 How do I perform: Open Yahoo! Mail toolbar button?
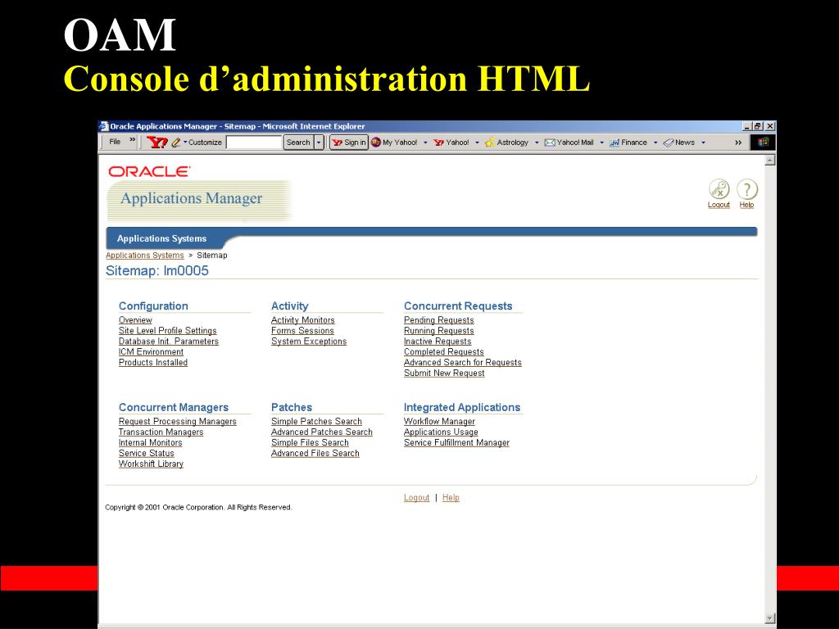569,143
